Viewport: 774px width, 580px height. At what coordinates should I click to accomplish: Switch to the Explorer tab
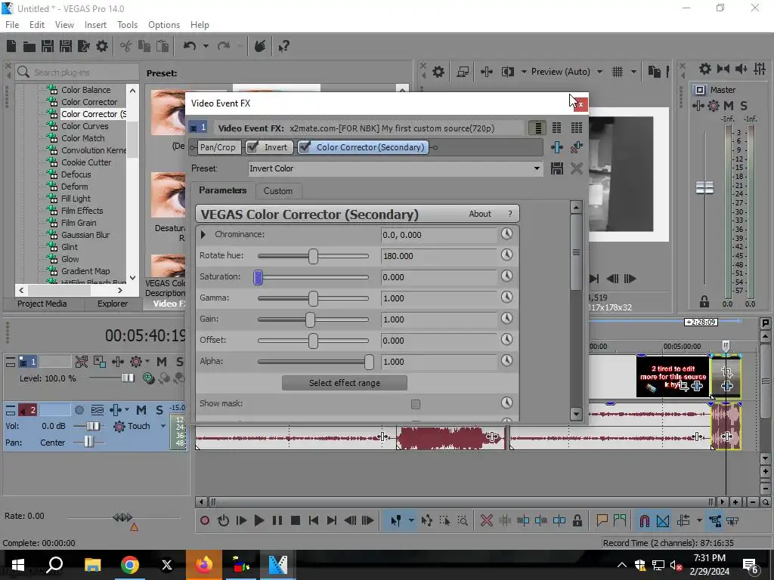pyautogui.click(x=113, y=304)
